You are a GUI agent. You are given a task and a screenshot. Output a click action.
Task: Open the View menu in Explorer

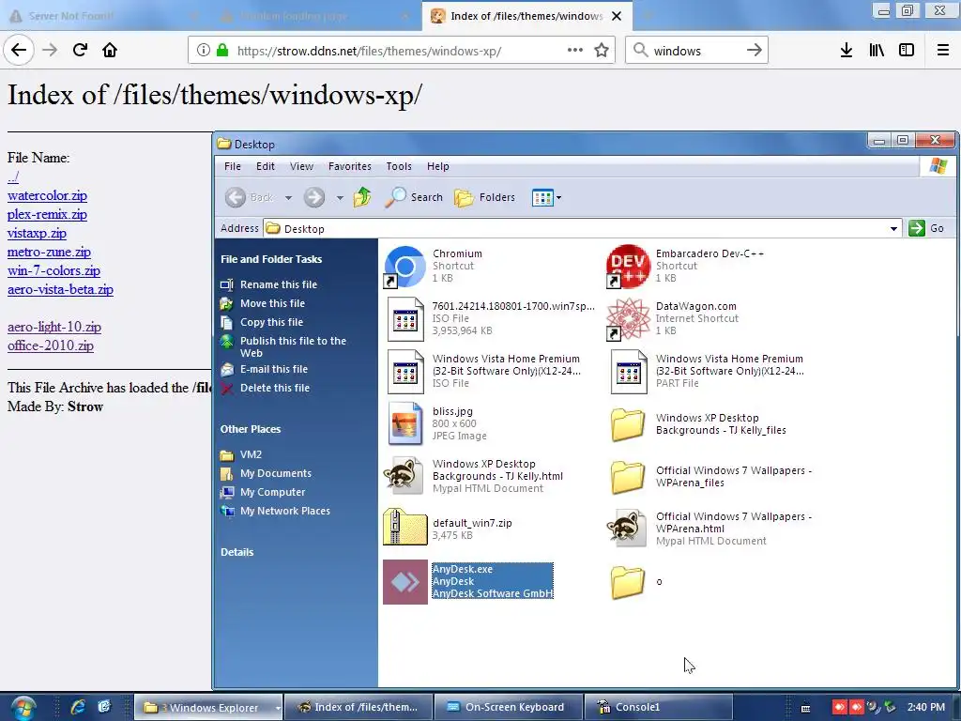point(301,166)
